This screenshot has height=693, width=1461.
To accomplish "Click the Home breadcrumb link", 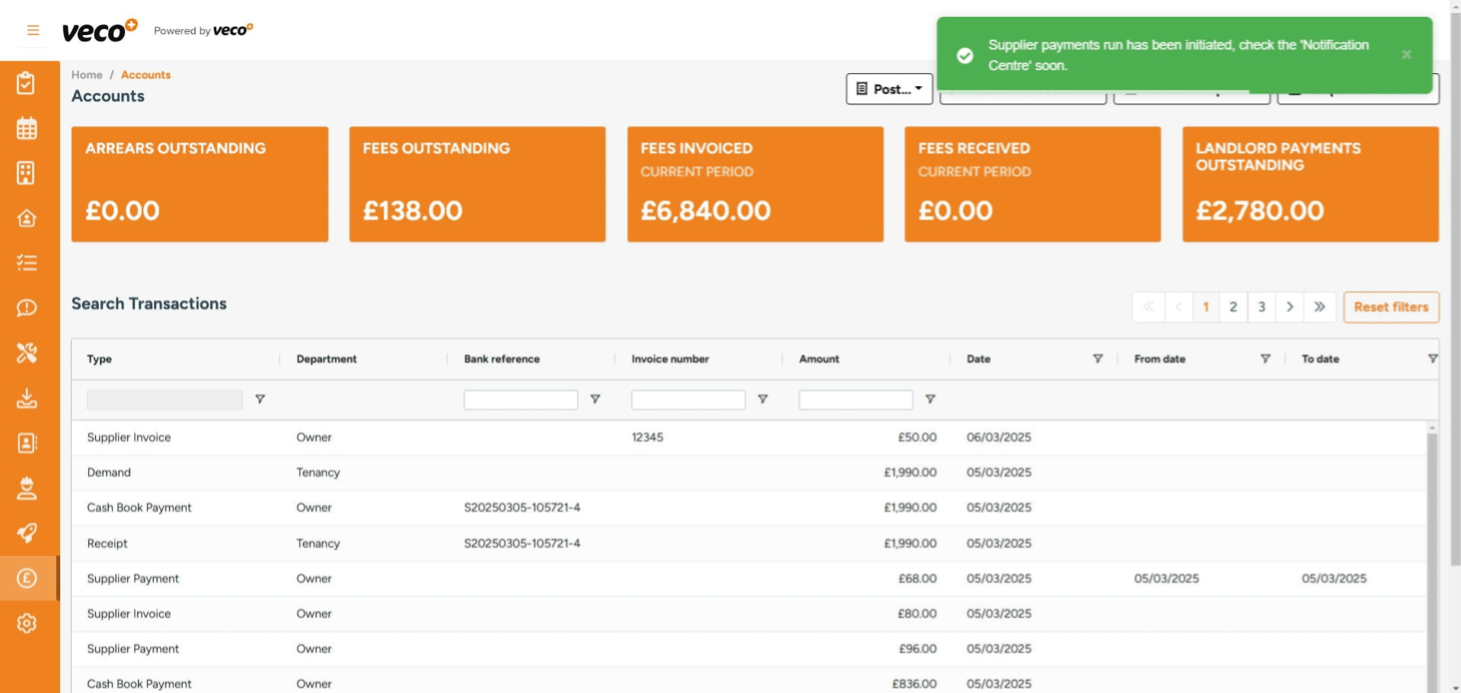I will click(x=87, y=75).
